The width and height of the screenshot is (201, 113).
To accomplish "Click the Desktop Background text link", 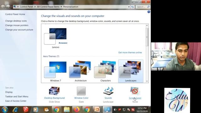I will [54, 98].
